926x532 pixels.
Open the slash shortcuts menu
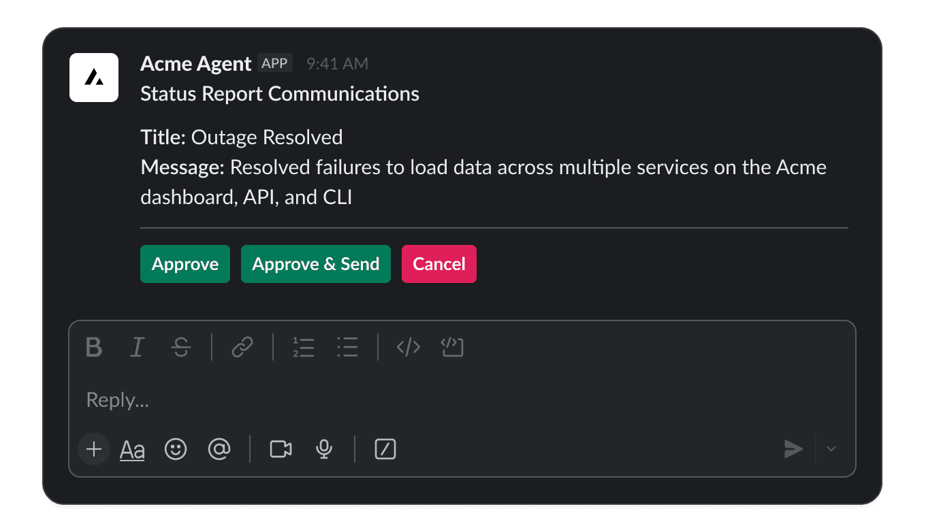pyautogui.click(x=385, y=449)
